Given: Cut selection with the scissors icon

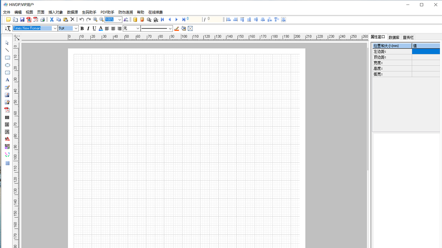Looking at the screenshot, I should click(52, 20).
